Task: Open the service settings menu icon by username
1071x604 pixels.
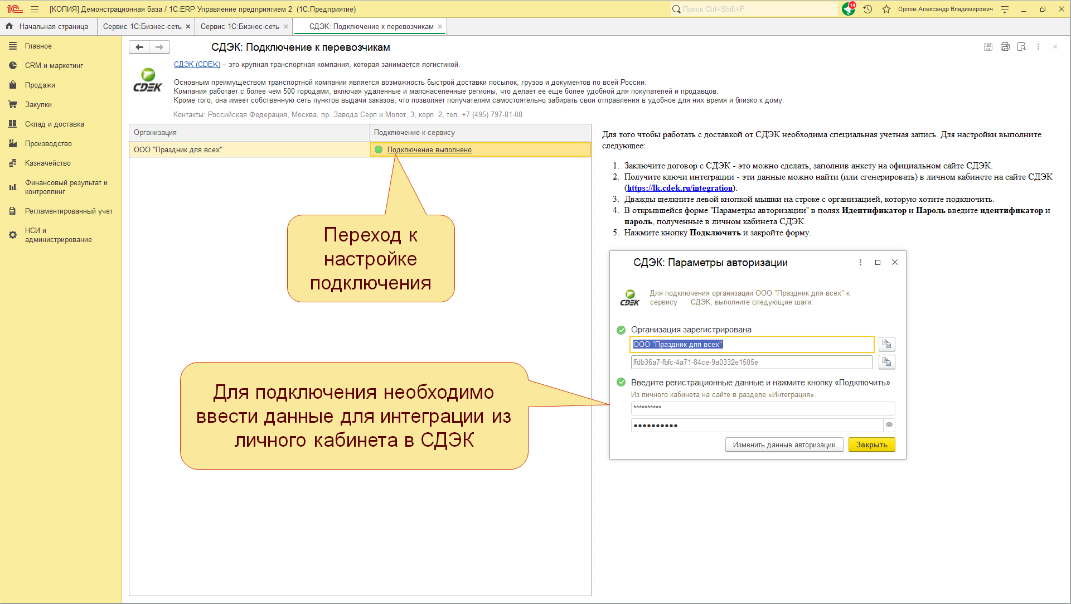Action: click(1005, 9)
